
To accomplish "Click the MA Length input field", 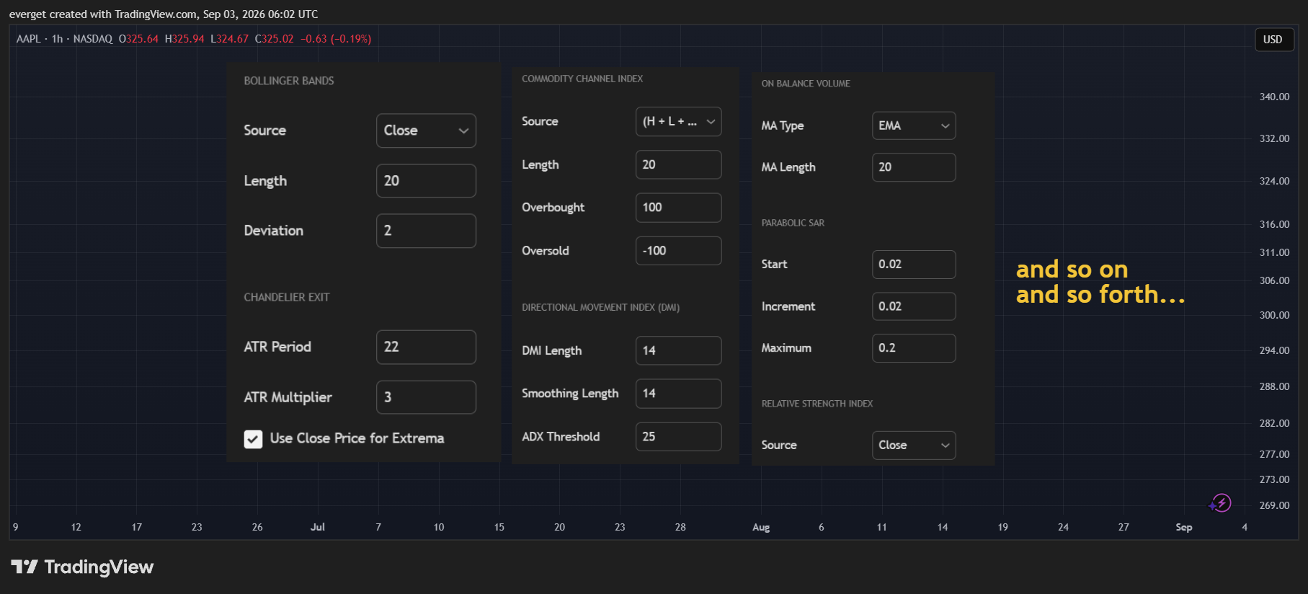I will pos(914,167).
